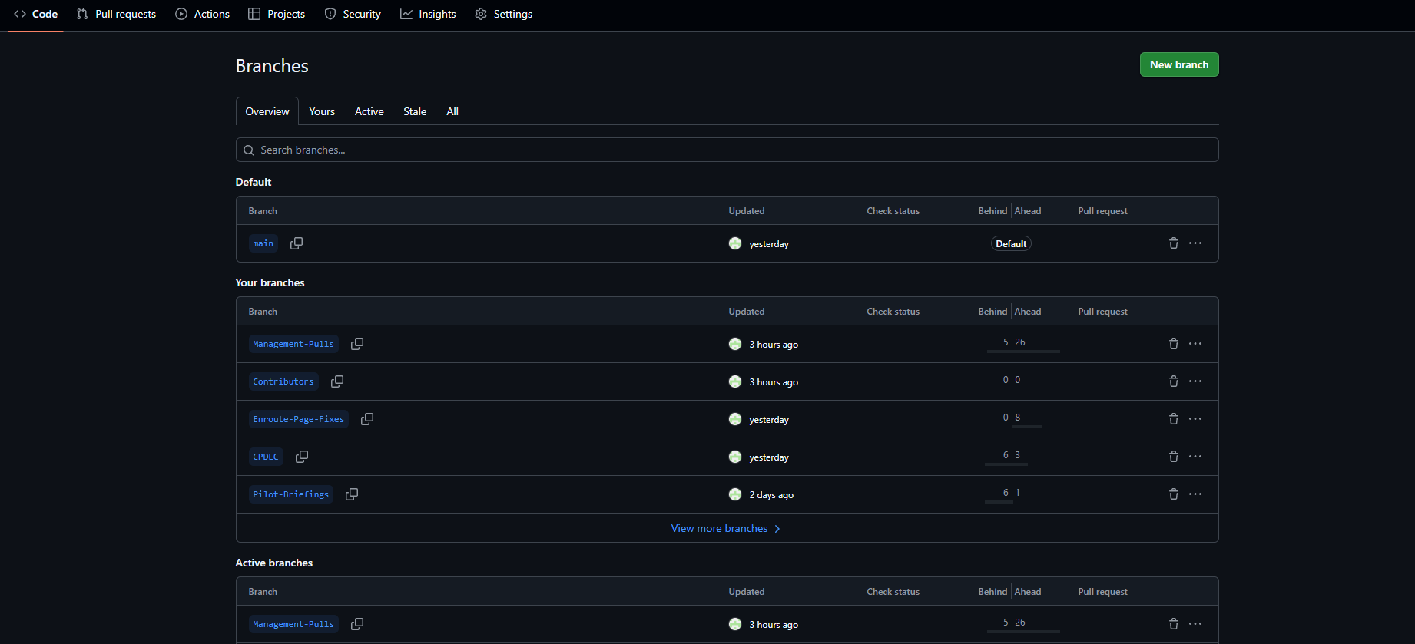Screen dimensions: 1415x644
Task: Delete the Pilot-Briefings branch
Action: coord(1173,494)
